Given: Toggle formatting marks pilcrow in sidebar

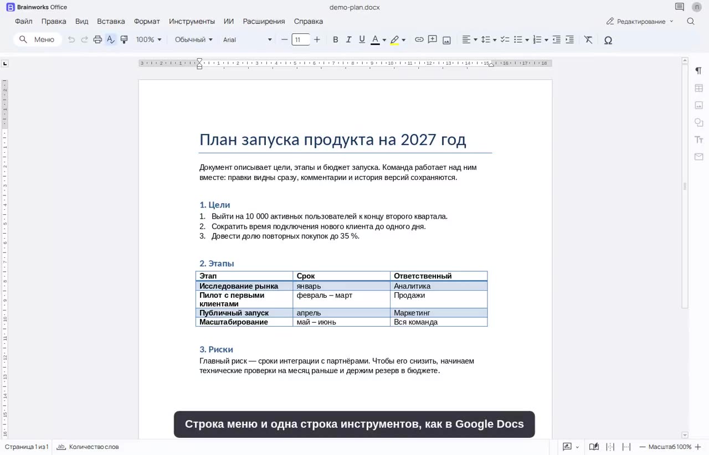Looking at the screenshot, I should click(x=698, y=71).
